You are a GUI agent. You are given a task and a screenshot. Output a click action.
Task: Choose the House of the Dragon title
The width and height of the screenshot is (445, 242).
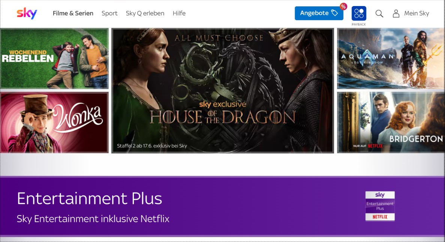coord(222,117)
